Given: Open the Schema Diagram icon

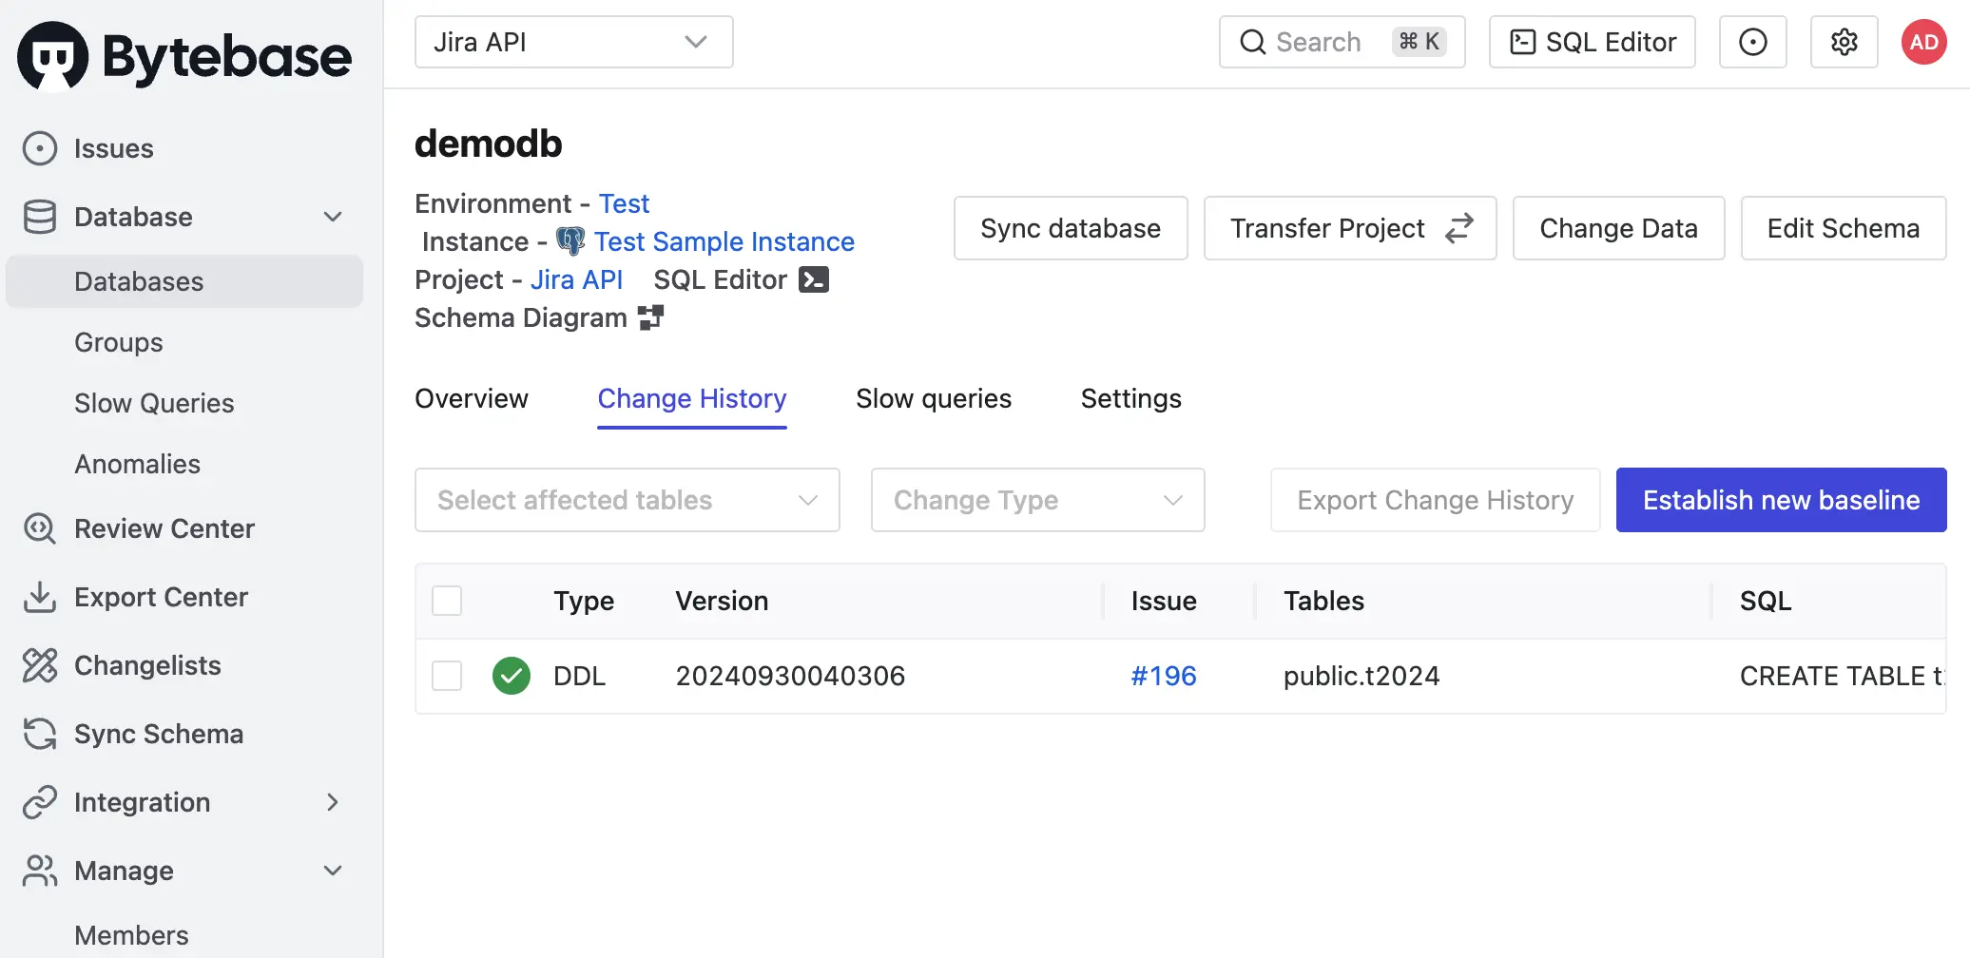Looking at the screenshot, I should (x=650, y=317).
